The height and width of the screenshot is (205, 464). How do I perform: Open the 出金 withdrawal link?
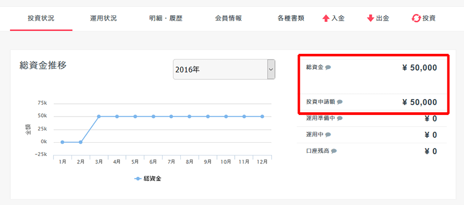point(382,18)
